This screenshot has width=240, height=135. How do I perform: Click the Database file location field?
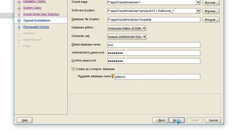click(x=154, y=19)
